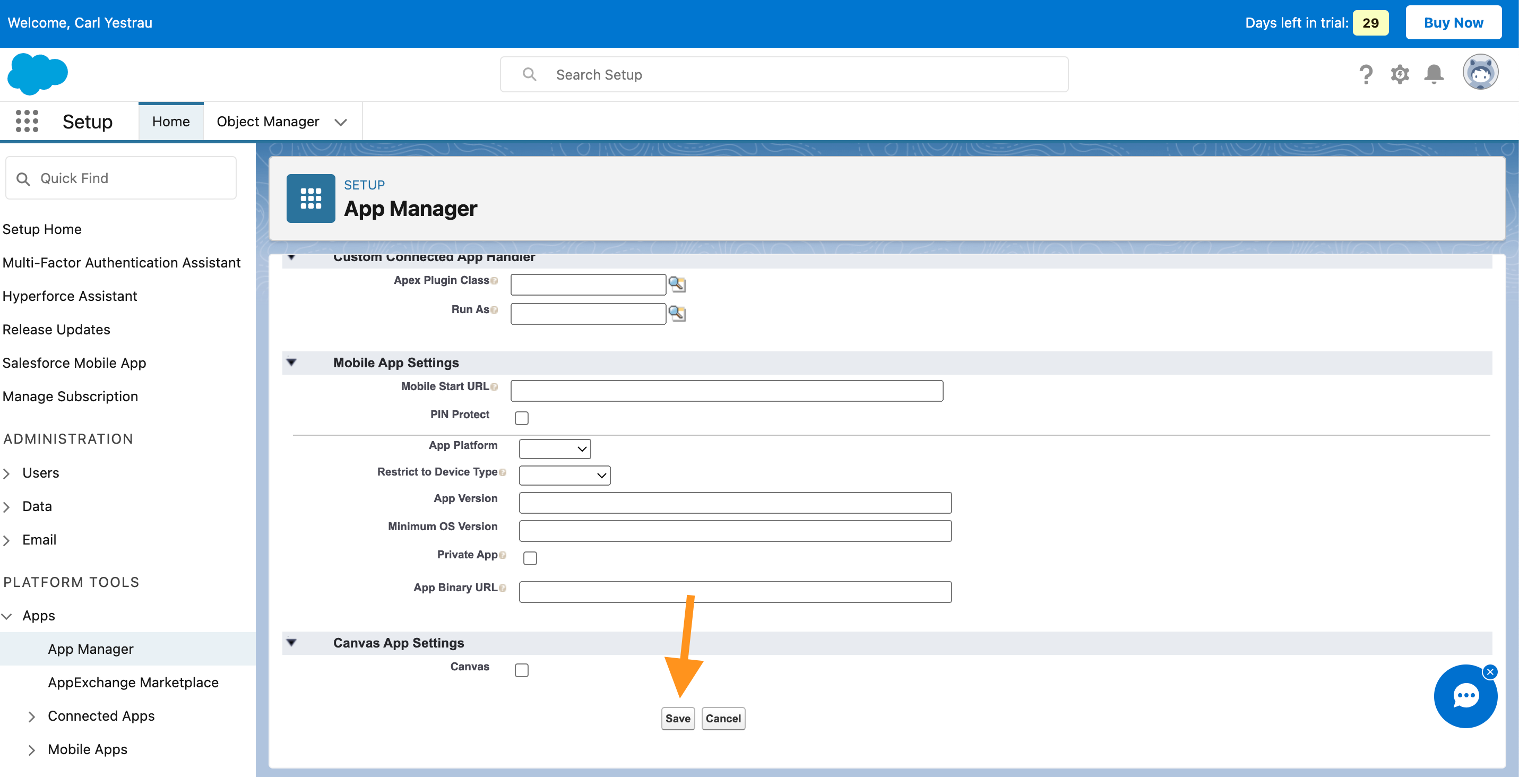
Task: Tick the Canvas checkbox
Action: point(521,670)
